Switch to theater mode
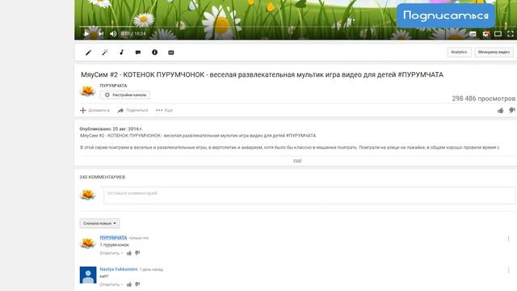 498,34
